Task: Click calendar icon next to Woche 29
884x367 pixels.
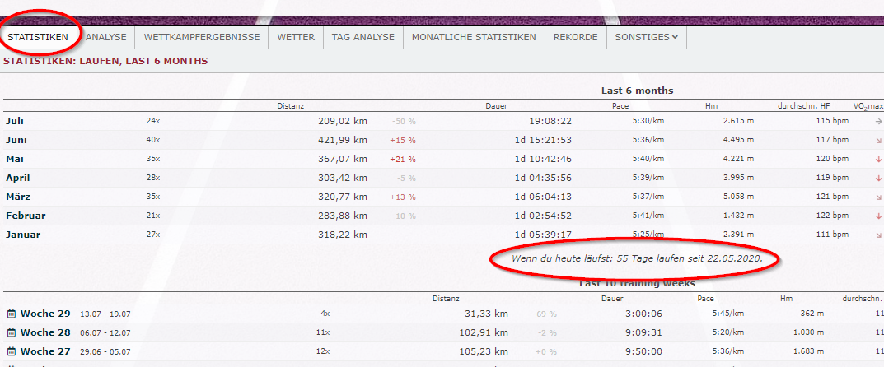Action: pyautogui.click(x=12, y=314)
